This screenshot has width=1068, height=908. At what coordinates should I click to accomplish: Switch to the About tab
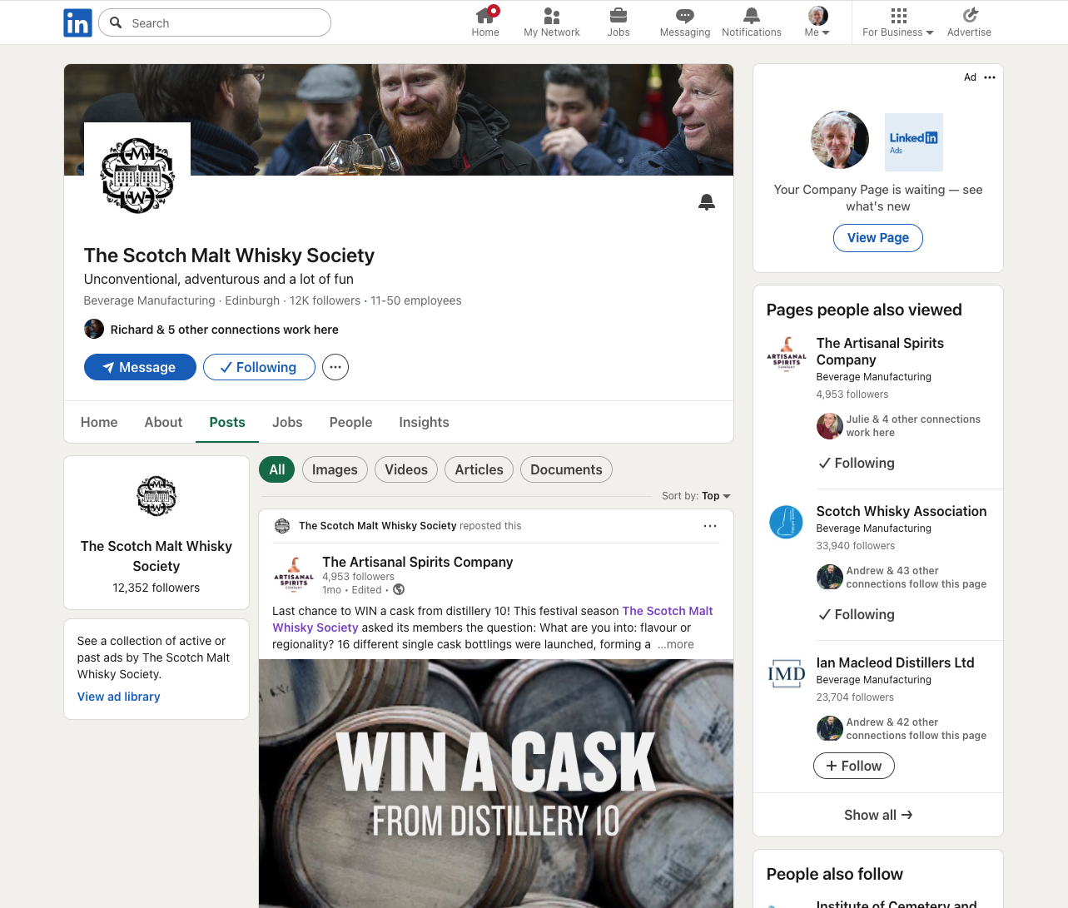click(x=163, y=422)
